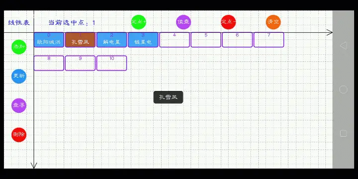Select cell 0 labeled 欧阳城洪
Viewport: 358px width, 179px height.
point(49,40)
